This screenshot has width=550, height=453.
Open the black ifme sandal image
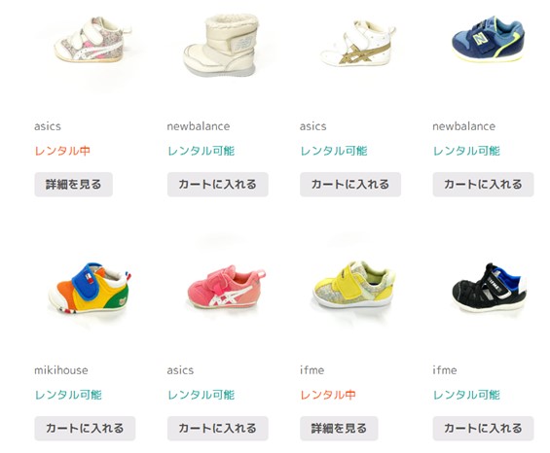click(489, 288)
